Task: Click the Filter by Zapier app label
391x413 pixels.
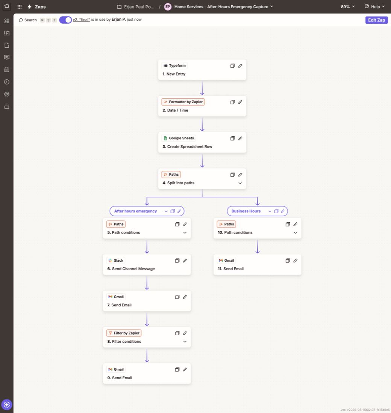Action: coord(124,333)
